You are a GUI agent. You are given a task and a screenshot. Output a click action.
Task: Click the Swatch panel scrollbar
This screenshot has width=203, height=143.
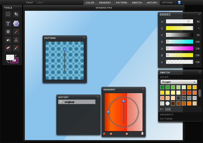coord(200,93)
